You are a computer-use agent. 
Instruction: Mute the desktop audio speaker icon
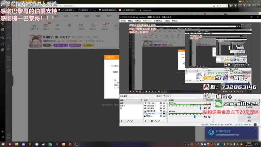point(205,117)
